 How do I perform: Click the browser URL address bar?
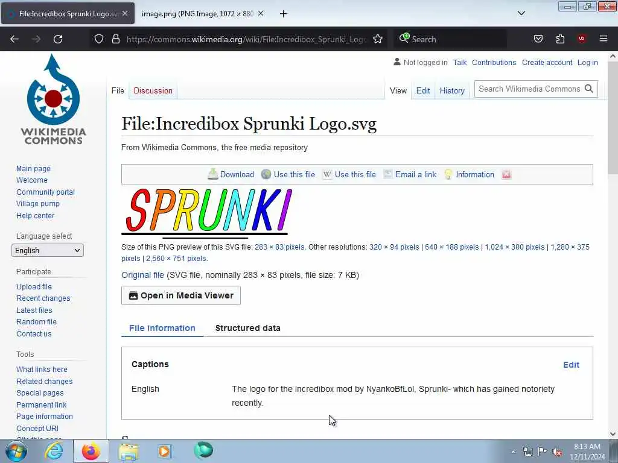pyautogui.click(x=246, y=39)
